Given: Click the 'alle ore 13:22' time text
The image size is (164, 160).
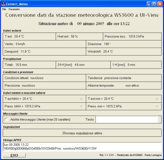Looking at the screenshot, I should 118,24.
